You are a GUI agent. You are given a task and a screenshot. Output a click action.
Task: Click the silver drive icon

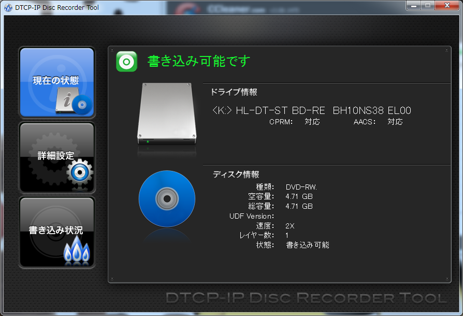167,113
